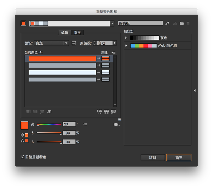Merge colors into a row icon
The height and width of the screenshot is (188, 213).
point(28,112)
